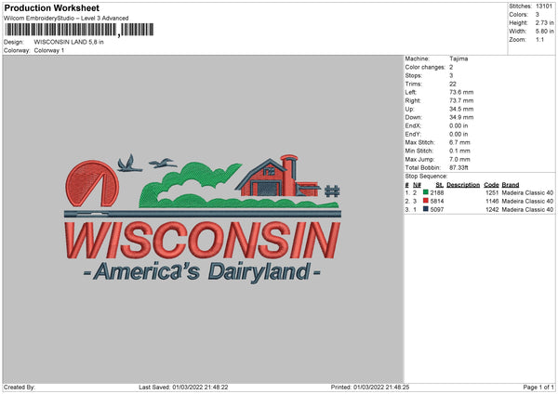Click thread code '1146' in stop sequence

point(492,202)
